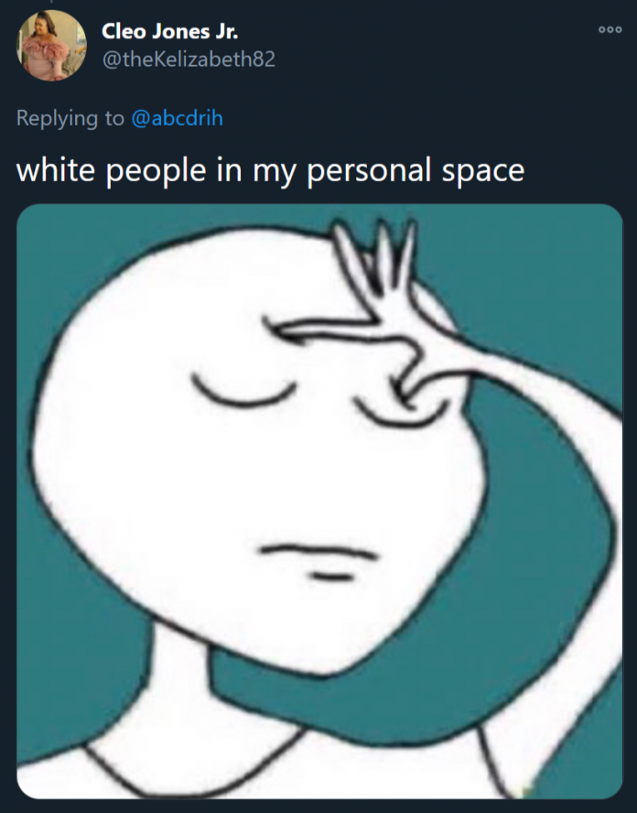Click the cartoon figure's mouth line
637x813 pixels.
[318, 551]
